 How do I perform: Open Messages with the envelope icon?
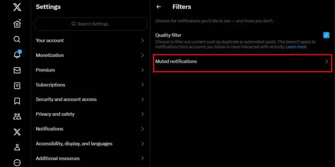(x=17, y=71)
